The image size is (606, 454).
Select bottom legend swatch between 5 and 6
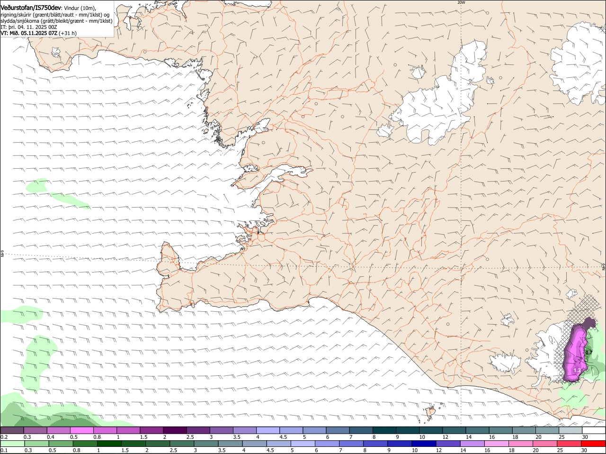pyautogui.click(x=303, y=444)
